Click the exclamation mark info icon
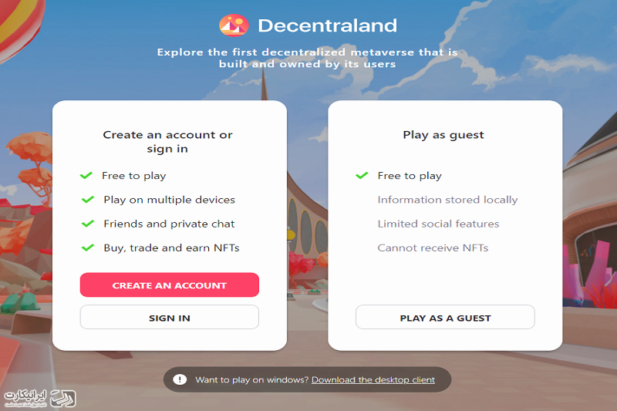The width and height of the screenshot is (617, 411). [x=180, y=379]
